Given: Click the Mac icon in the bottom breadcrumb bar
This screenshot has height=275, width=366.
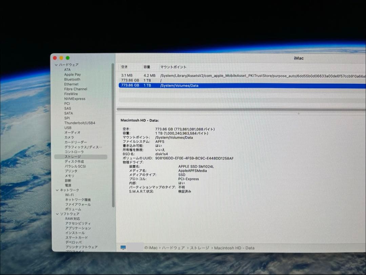Looking at the screenshot, I should coord(124,248).
